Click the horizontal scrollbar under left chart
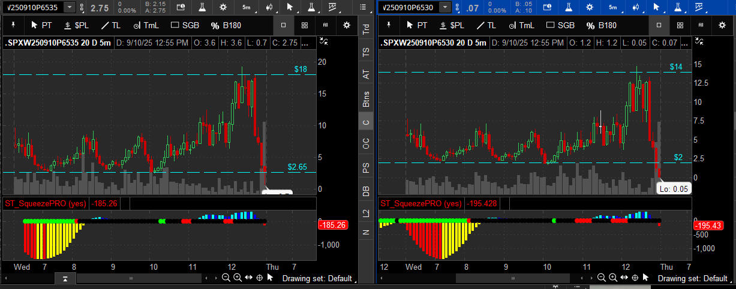Image resolution: width=736 pixels, height=289 pixels. (131, 278)
